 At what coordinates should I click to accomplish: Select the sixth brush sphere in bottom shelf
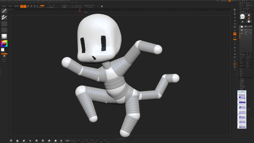click(x=43, y=141)
